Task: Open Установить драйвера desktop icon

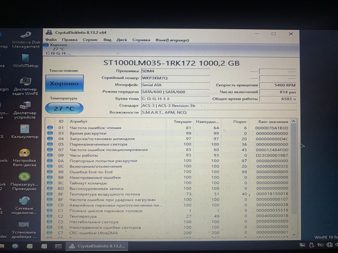Action: pos(24,230)
